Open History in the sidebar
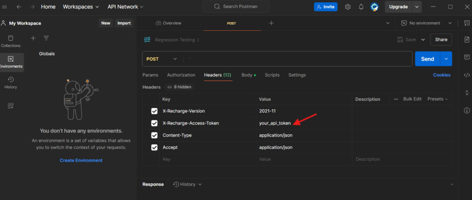The height and width of the screenshot is (200, 472). (x=11, y=83)
